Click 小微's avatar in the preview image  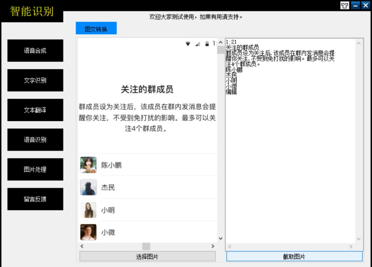click(88, 232)
